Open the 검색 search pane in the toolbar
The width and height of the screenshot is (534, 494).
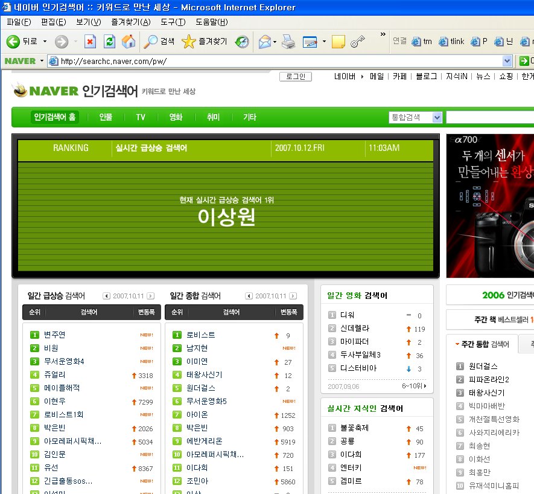[159, 42]
